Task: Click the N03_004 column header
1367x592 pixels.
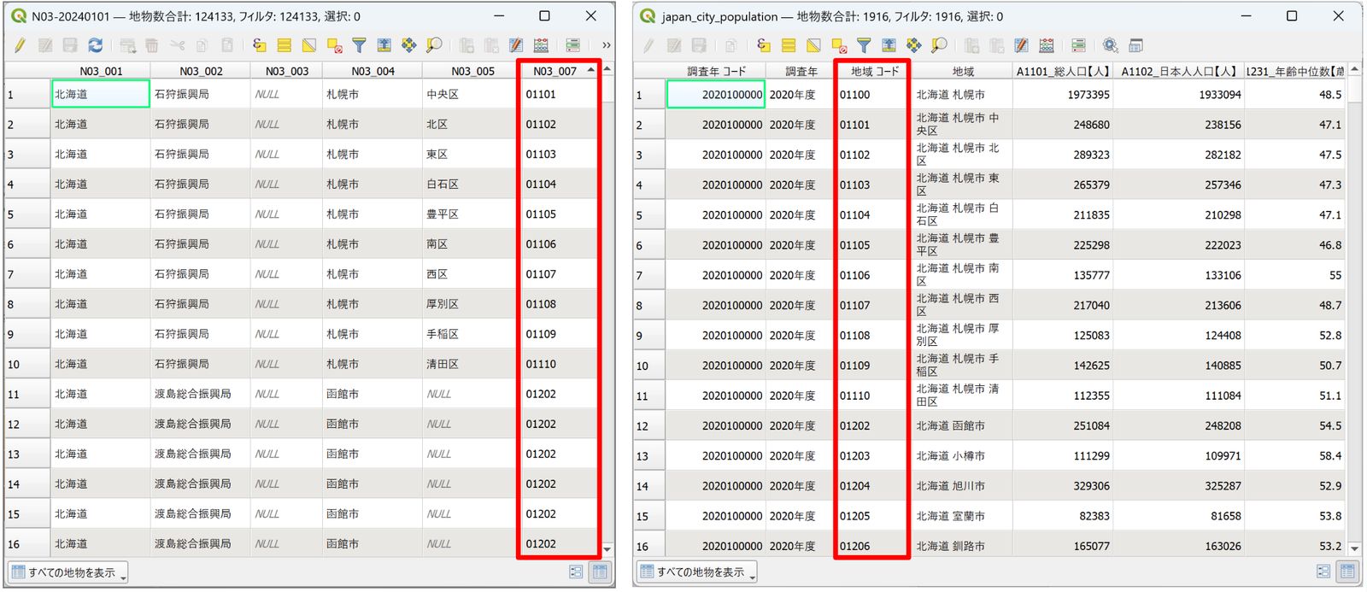Action: pos(373,71)
